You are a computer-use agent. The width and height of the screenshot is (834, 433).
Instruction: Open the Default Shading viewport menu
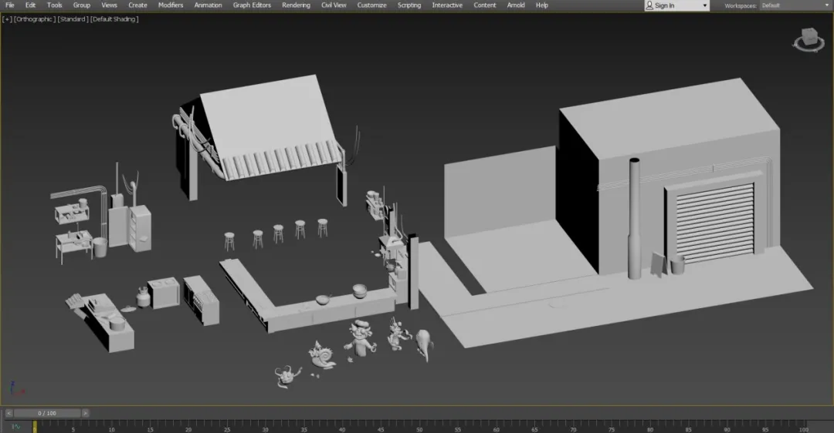point(114,18)
